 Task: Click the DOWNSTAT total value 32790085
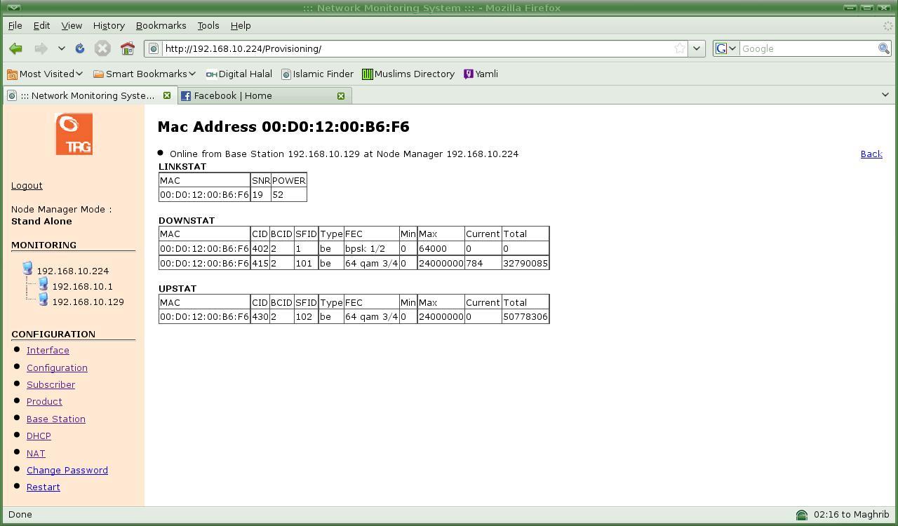[x=525, y=264]
